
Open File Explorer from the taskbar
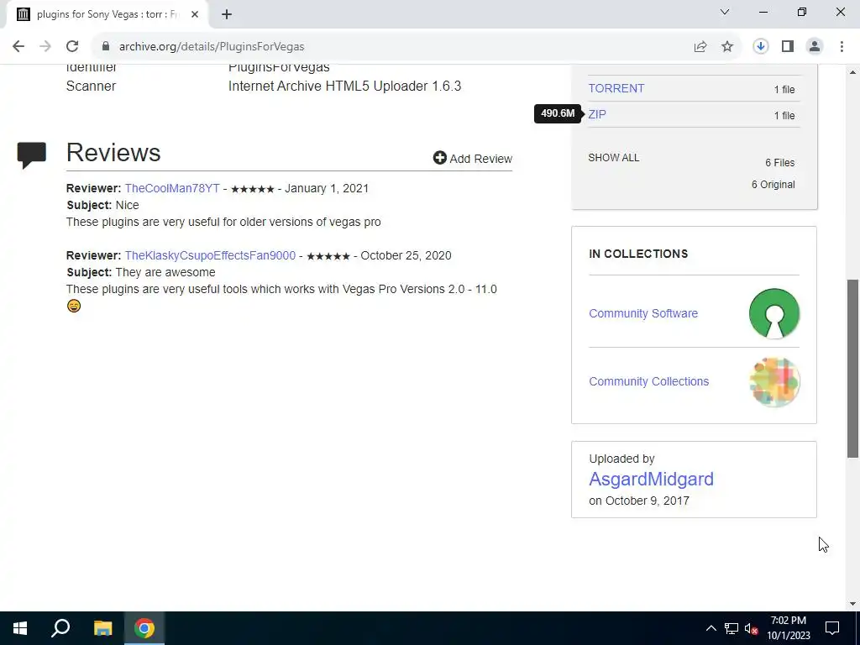[x=102, y=628]
